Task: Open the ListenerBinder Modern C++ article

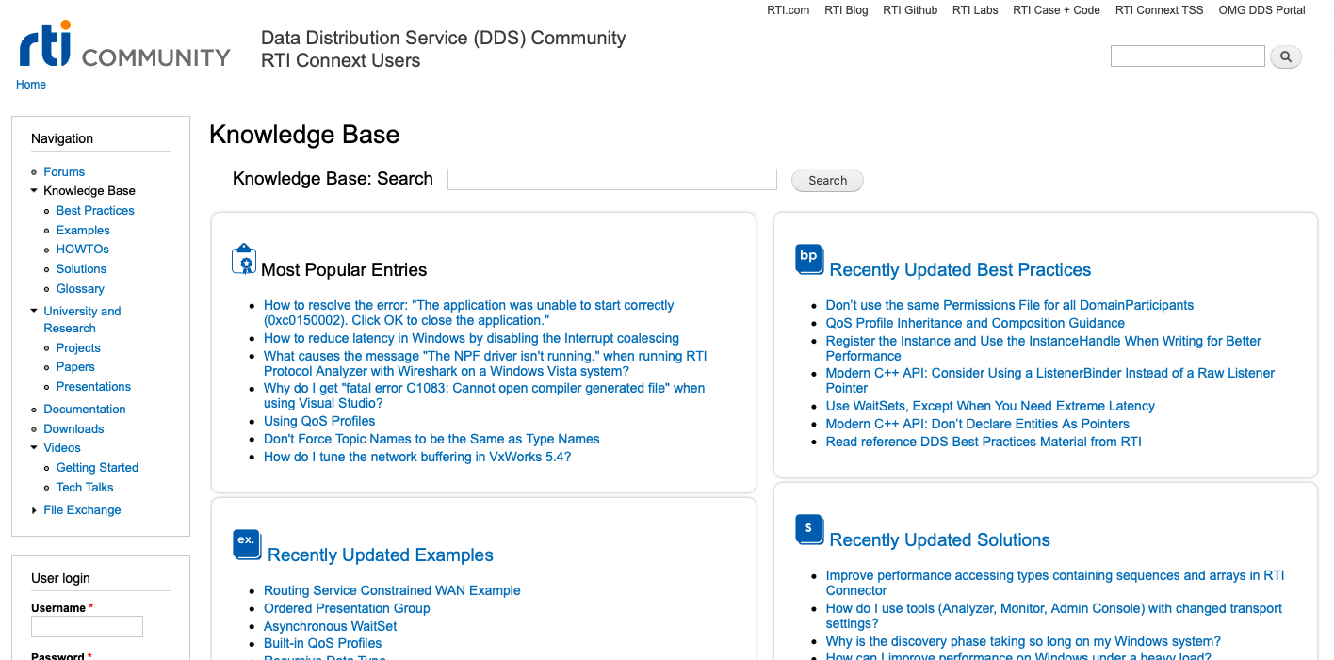Action: click(1050, 381)
